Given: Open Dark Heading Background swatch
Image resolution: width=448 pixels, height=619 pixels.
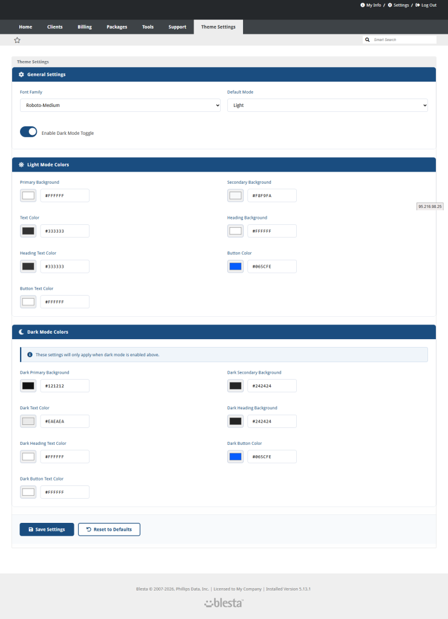Looking at the screenshot, I should click(x=235, y=421).
